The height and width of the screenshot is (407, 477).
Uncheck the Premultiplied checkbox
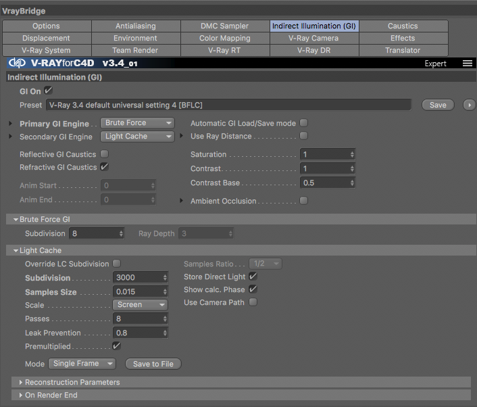pyautogui.click(x=116, y=345)
